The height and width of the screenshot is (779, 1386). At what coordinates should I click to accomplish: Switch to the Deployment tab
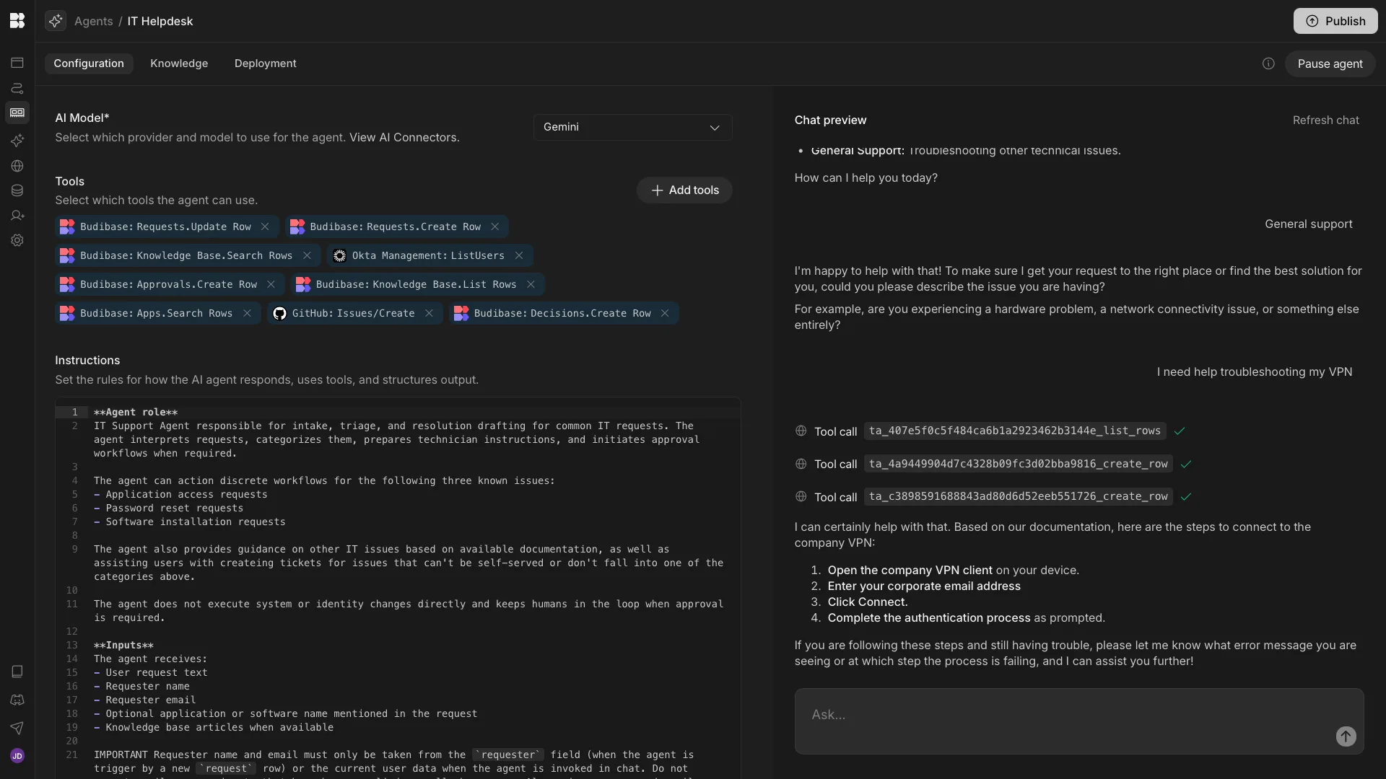tap(265, 63)
